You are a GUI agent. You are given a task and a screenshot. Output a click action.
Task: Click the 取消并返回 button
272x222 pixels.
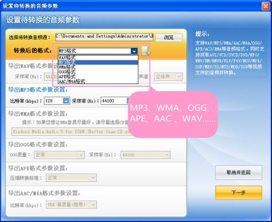pos(239,173)
